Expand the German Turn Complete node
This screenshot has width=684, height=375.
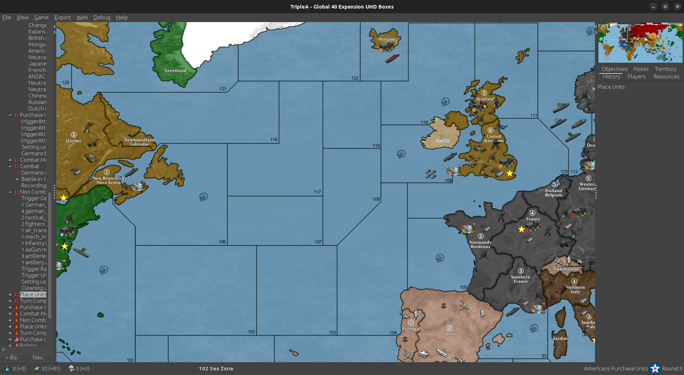tap(10, 301)
